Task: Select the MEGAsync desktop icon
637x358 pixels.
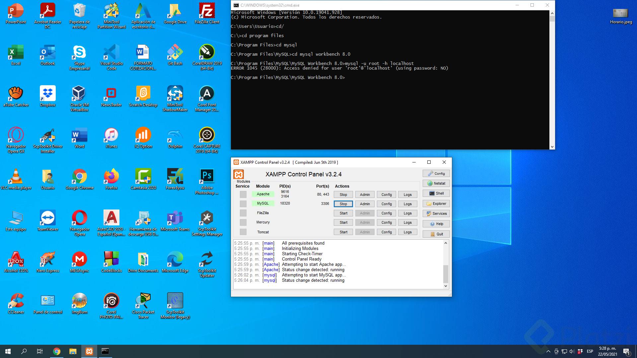Action: [79, 262]
